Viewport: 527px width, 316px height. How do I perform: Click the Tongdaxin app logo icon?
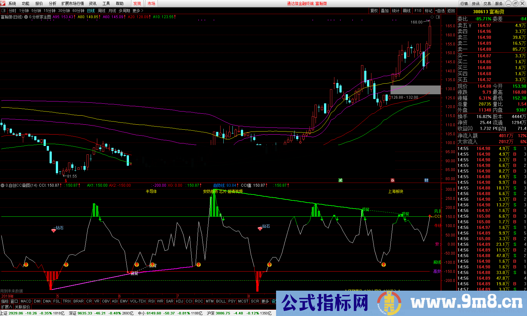coord(3,3)
